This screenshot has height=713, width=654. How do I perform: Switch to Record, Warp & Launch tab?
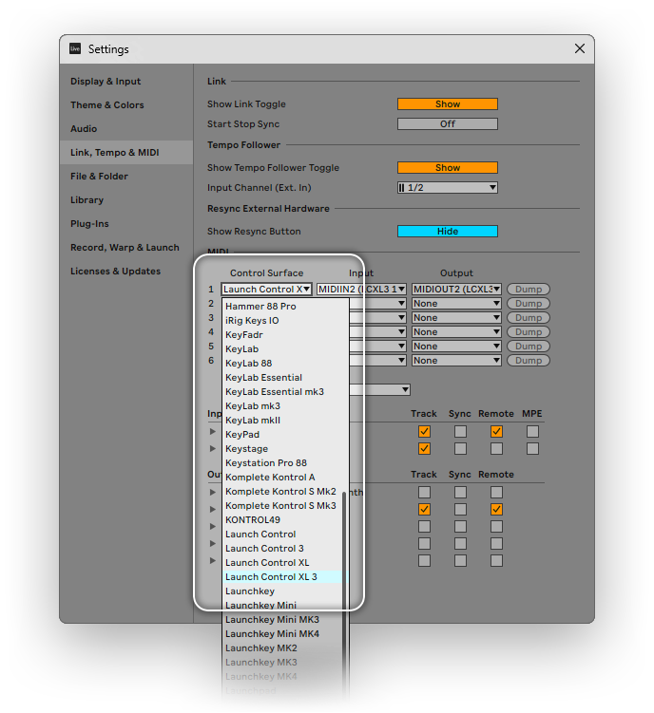(125, 248)
